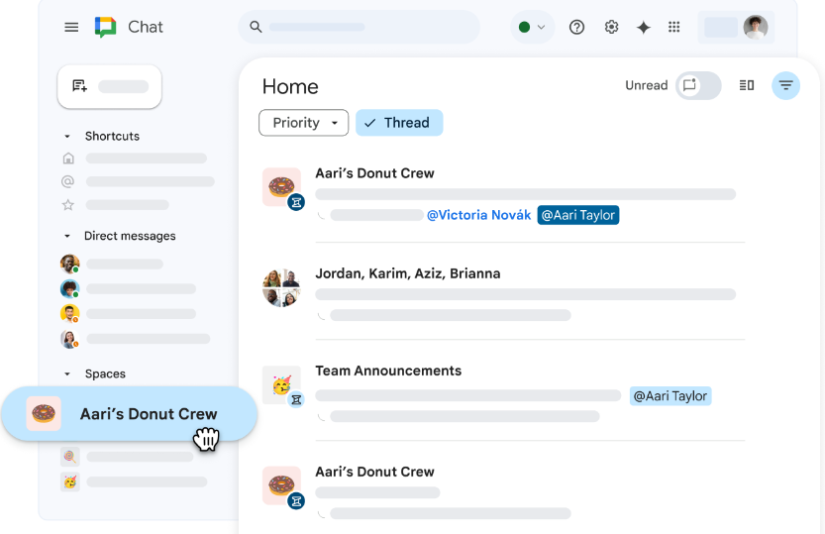Open the Help question mark icon
This screenshot has width=825, height=534.
(576, 27)
